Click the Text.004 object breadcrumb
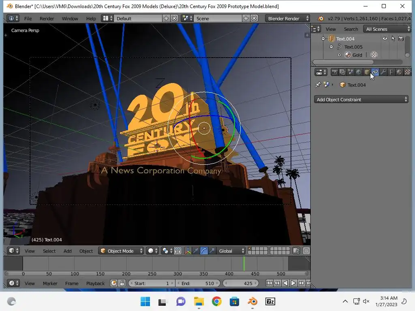This screenshot has width=415, height=311. click(x=353, y=85)
